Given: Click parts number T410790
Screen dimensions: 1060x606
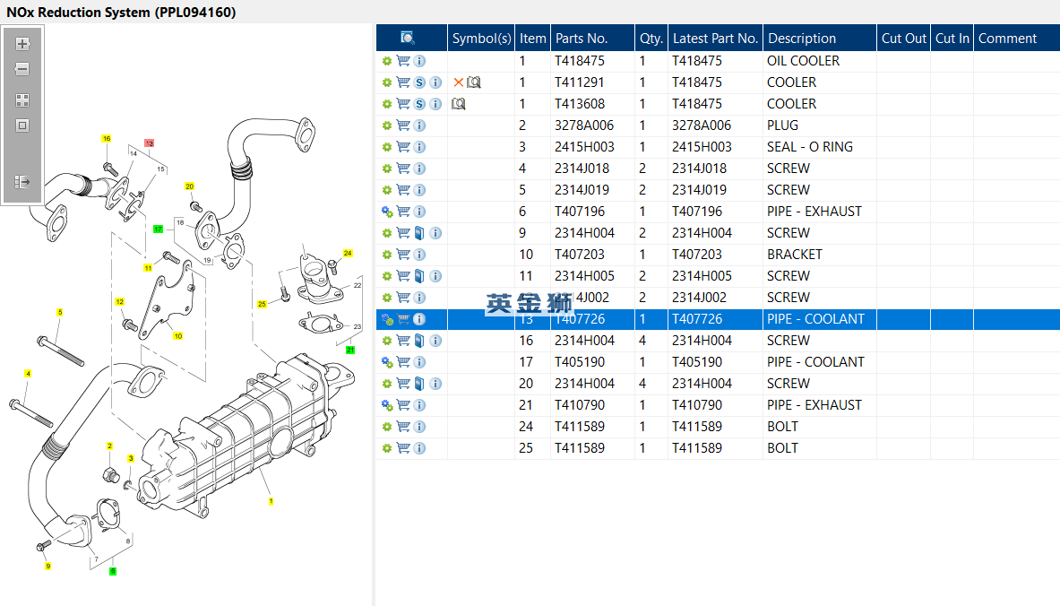Looking at the screenshot, I should [x=580, y=405].
